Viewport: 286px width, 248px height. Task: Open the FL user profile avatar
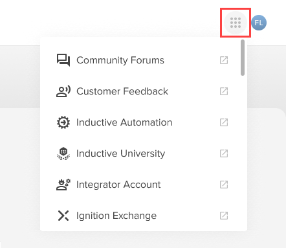tap(259, 23)
